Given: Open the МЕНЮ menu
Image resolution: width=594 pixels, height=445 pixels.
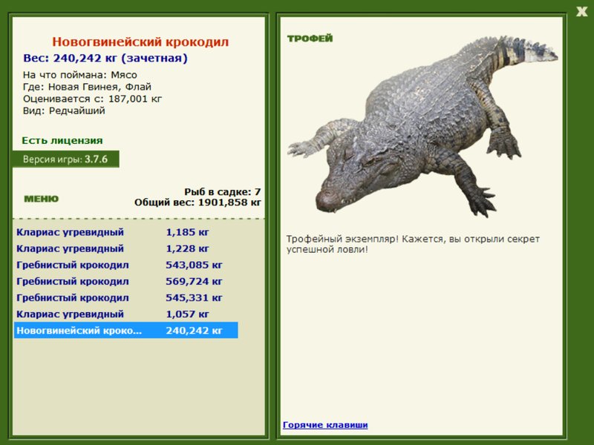Looking at the screenshot, I should point(42,199).
